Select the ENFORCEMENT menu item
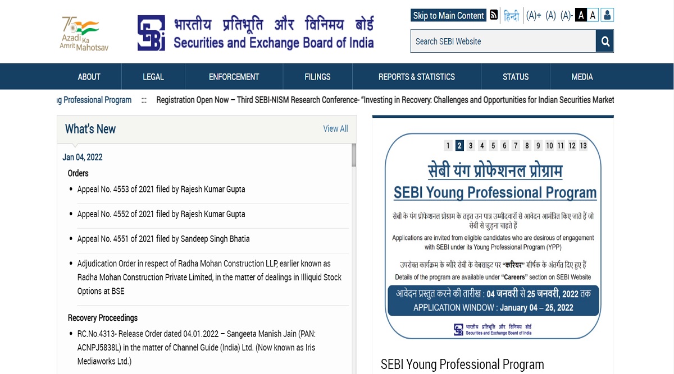This screenshot has height=374, width=674. (x=234, y=76)
